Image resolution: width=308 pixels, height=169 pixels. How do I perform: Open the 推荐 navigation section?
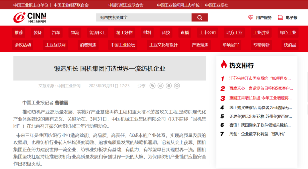pyautogui.click(x=19, y=33)
